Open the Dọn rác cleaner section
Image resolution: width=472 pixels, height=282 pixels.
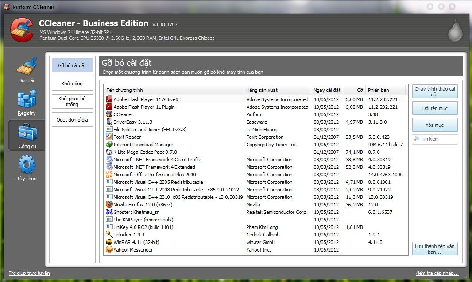[x=27, y=70]
